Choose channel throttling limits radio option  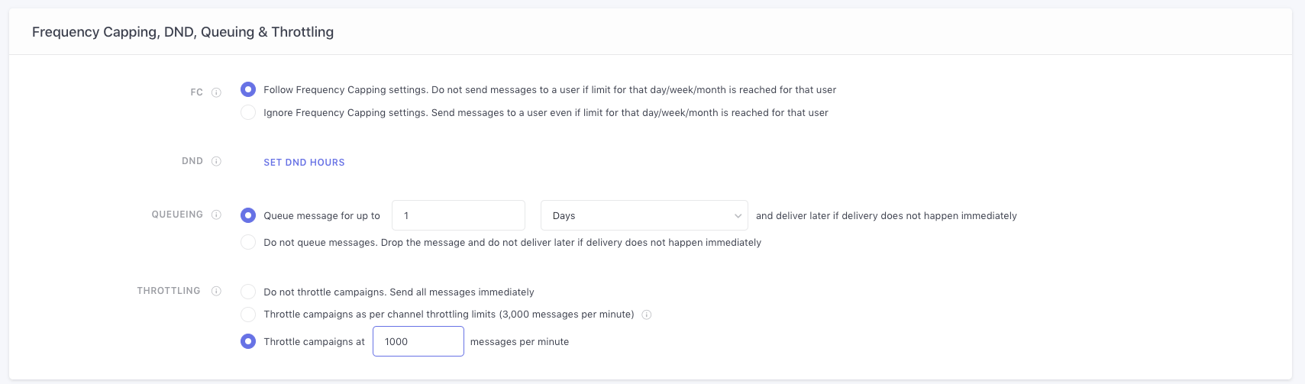[248, 314]
